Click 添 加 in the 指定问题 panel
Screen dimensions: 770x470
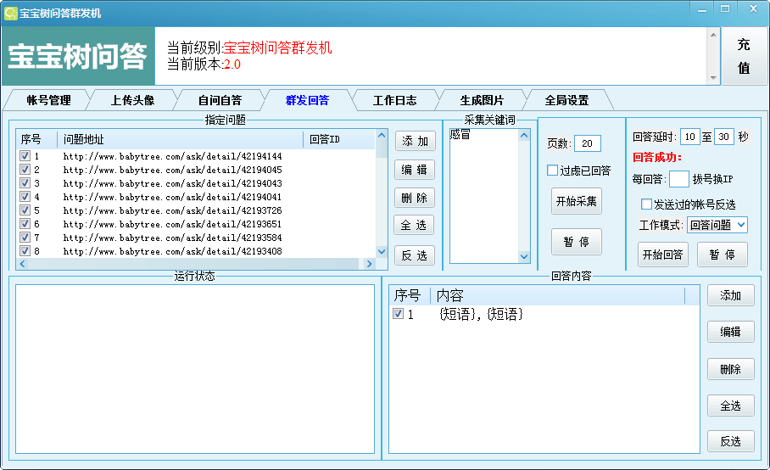[415, 141]
